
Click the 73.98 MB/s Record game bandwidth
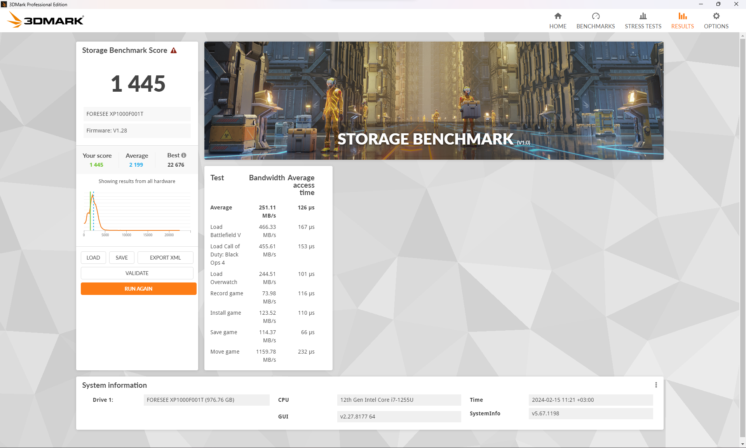(269, 297)
